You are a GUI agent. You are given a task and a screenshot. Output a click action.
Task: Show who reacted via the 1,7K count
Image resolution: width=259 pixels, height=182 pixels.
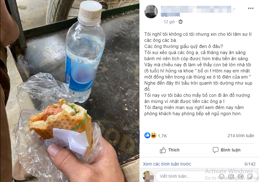tap(162, 136)
